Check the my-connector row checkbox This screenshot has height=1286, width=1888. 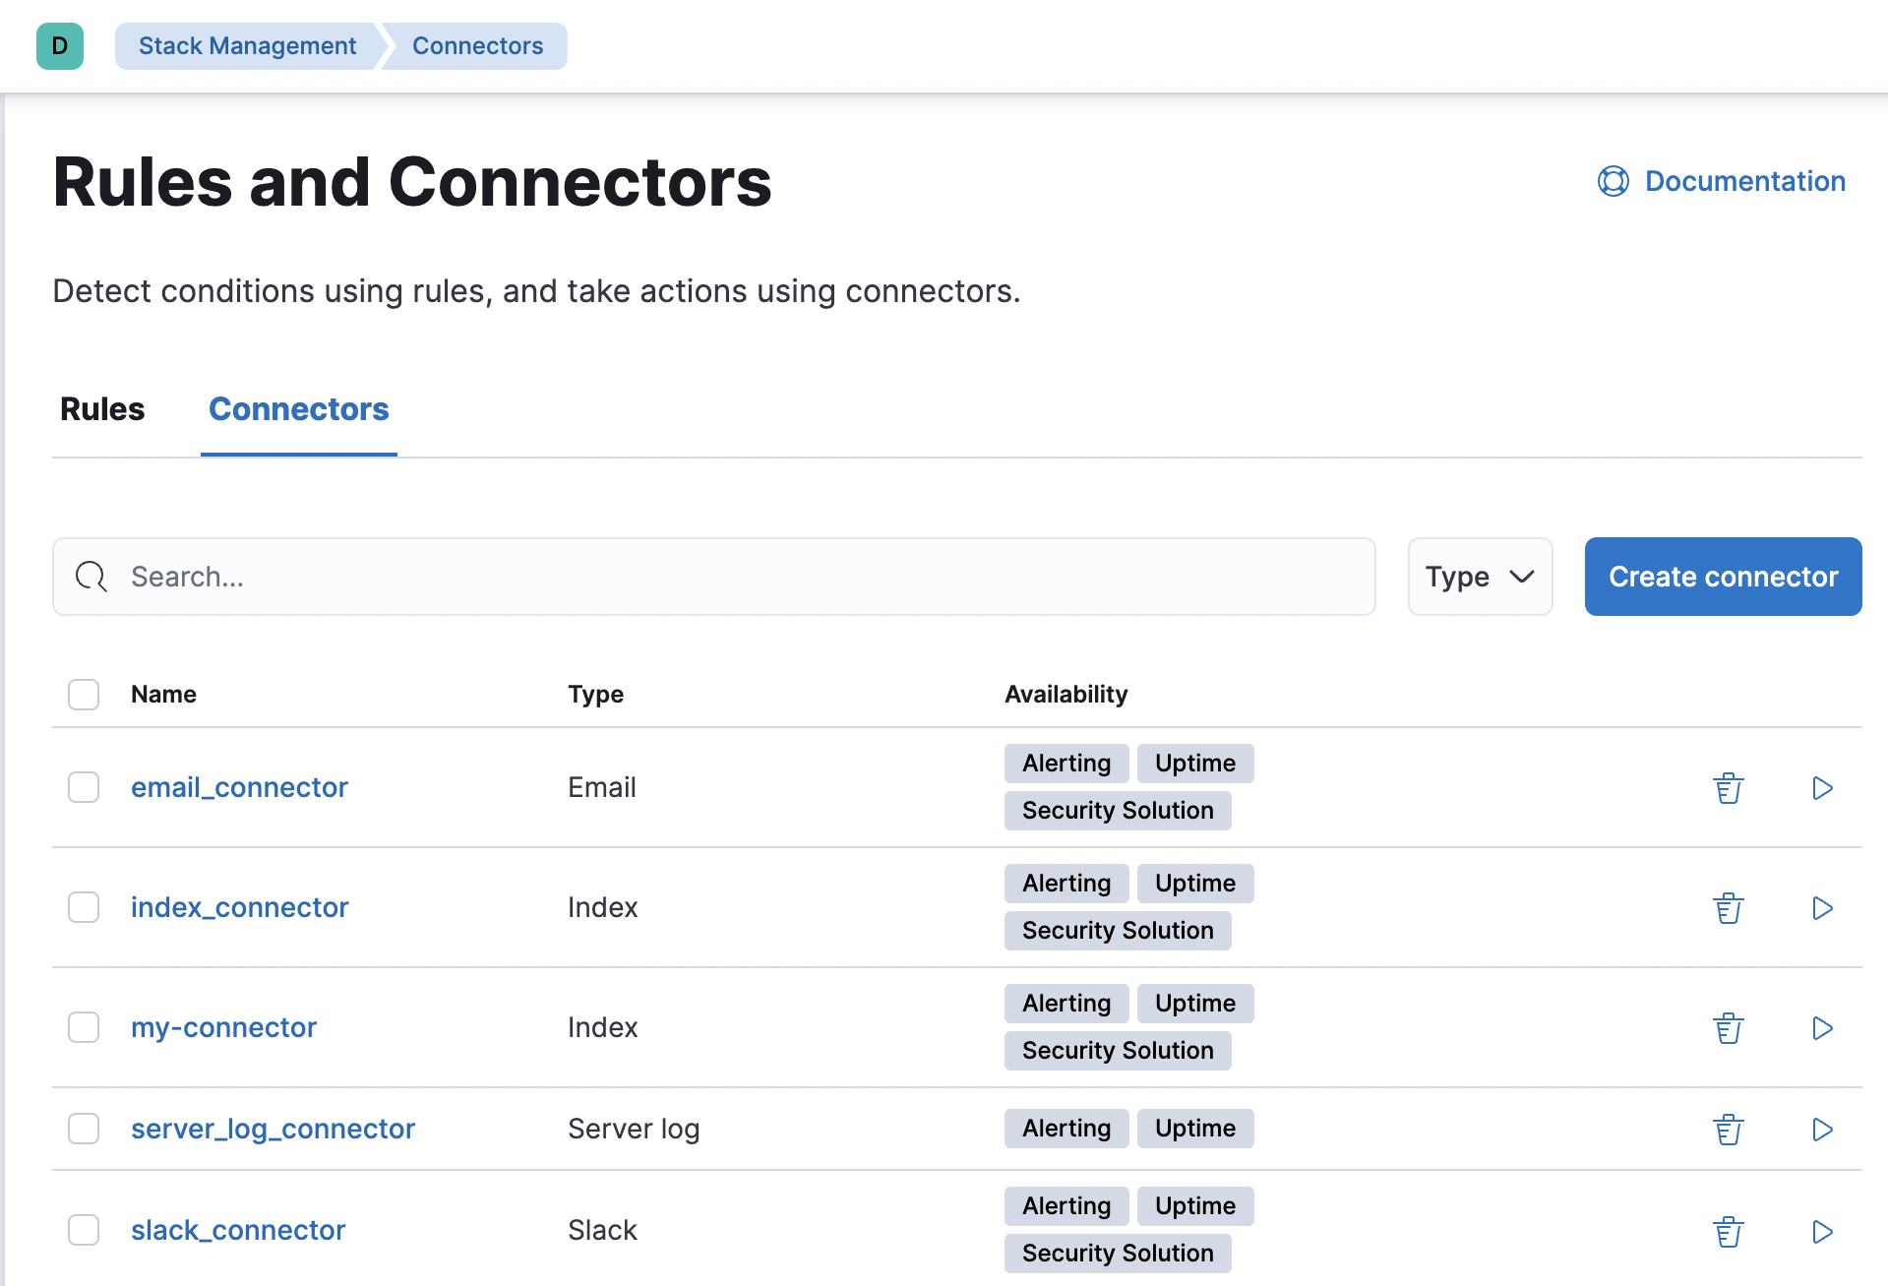(x=84, y=1027)
